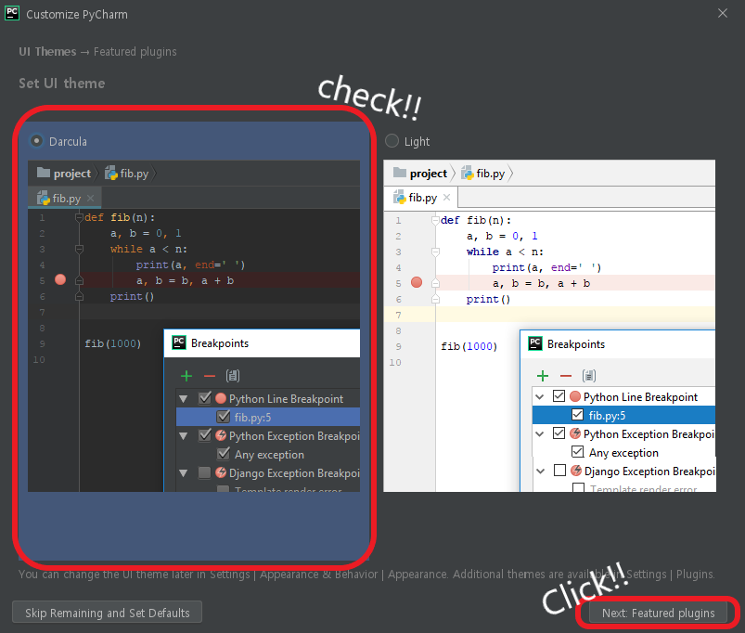Click the red breakpoint dot in Light editor
745x633 pixels.
point(417,282)
